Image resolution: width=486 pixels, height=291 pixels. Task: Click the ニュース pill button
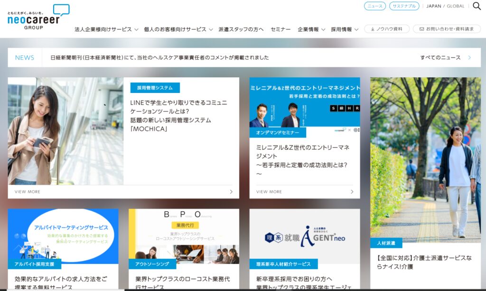click(375, 6)
